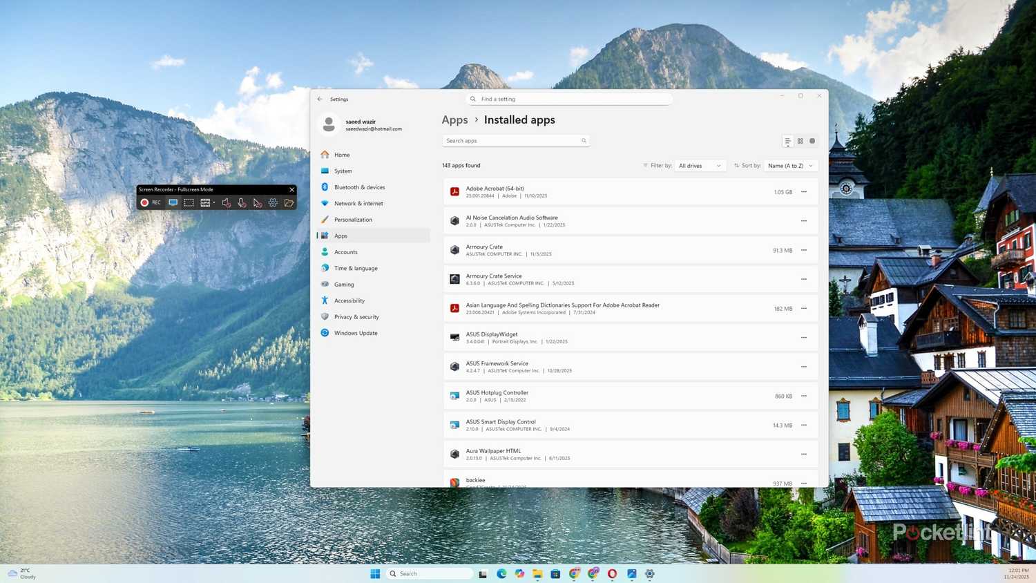Choose region selection mode in Screen Recorder
1036x583 pixels.
coord(189,202)
